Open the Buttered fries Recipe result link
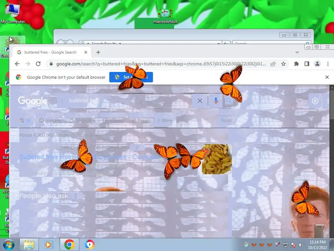This screenshot has width=334, height=251. 89,157
